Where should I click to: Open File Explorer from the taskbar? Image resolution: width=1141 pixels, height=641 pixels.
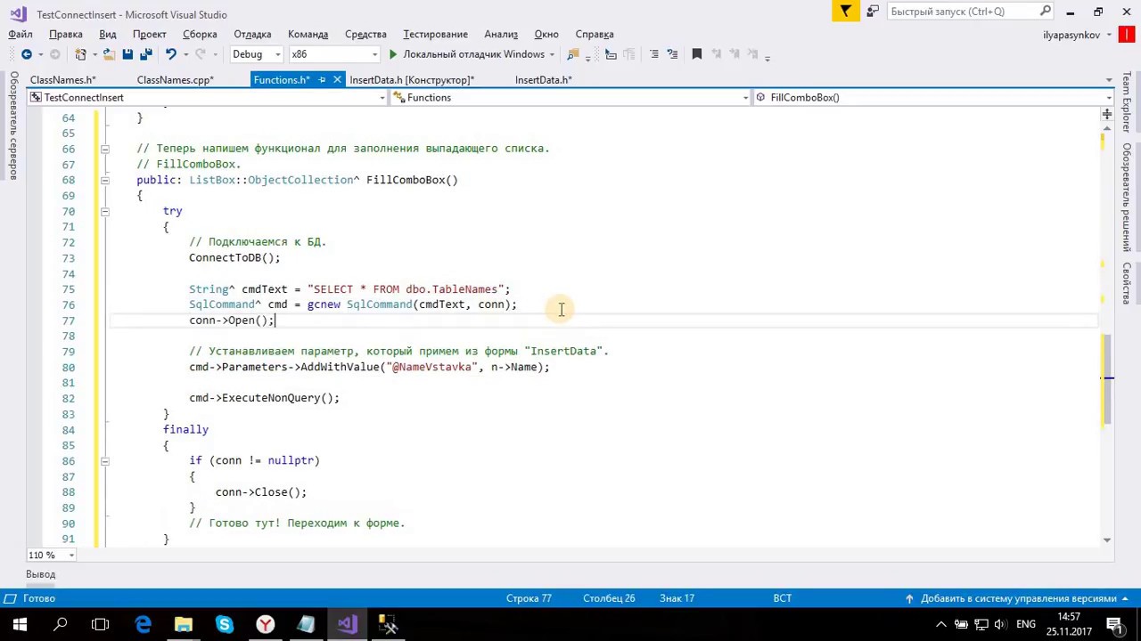click(184, 624)
